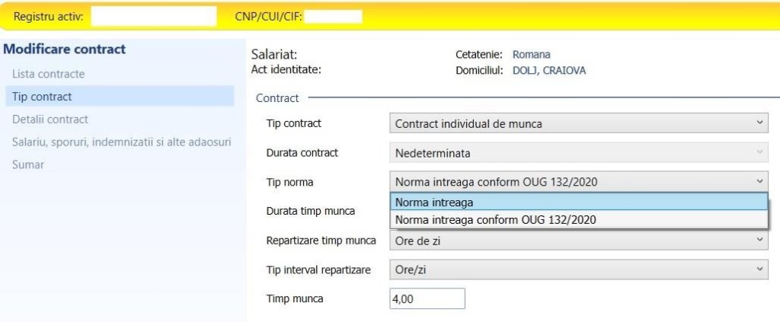780x322 pixels.
Task: Collapse the Tip norma dropdown arrow
Action: pos(759,181)
